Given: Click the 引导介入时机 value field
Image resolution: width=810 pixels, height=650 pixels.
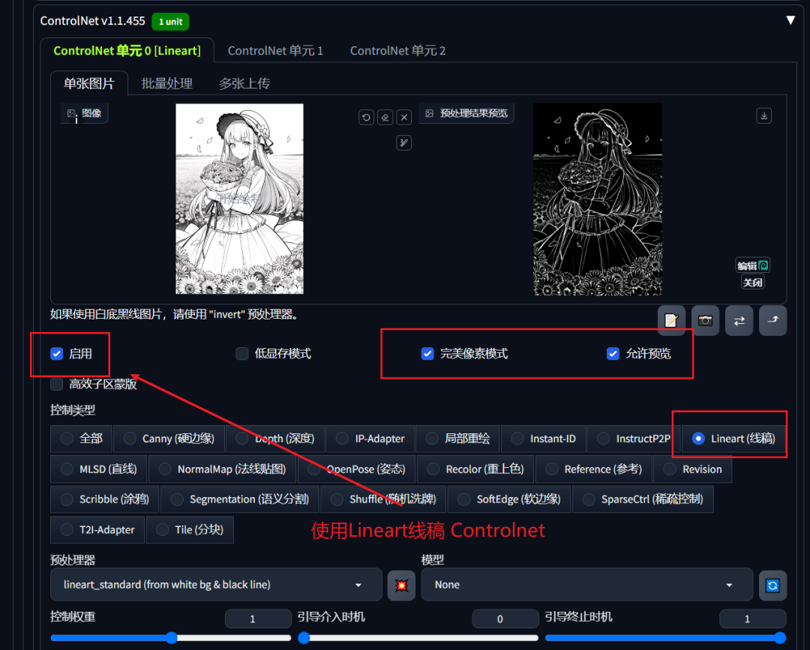Looking at the screenshot, I should point(505,619).
